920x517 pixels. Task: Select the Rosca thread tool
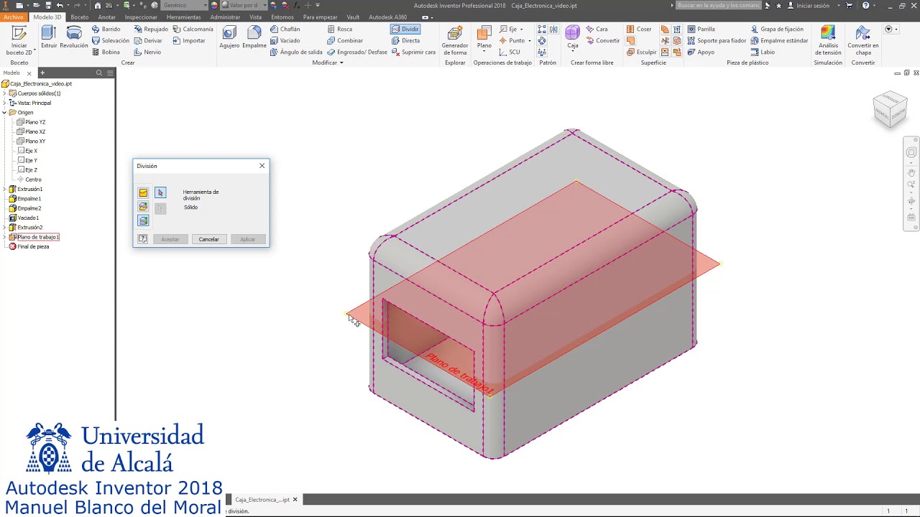point(340,29)
